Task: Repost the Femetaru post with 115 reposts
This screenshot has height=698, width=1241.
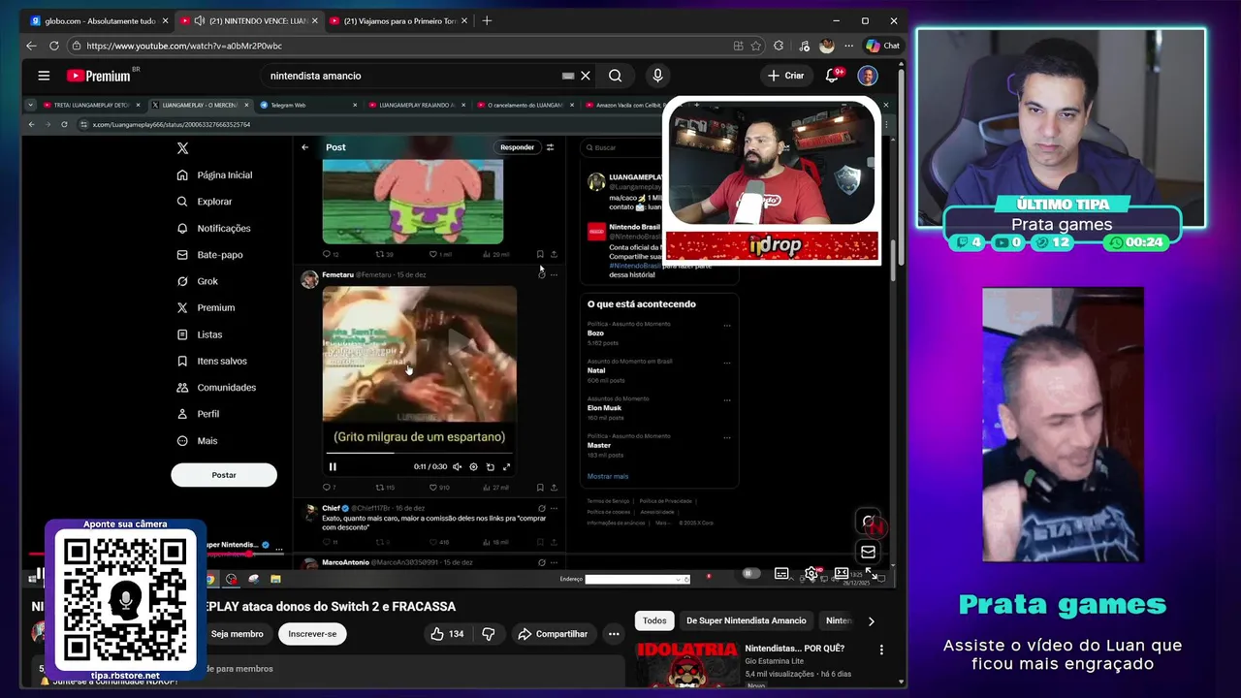Action: tap(385, 487)
